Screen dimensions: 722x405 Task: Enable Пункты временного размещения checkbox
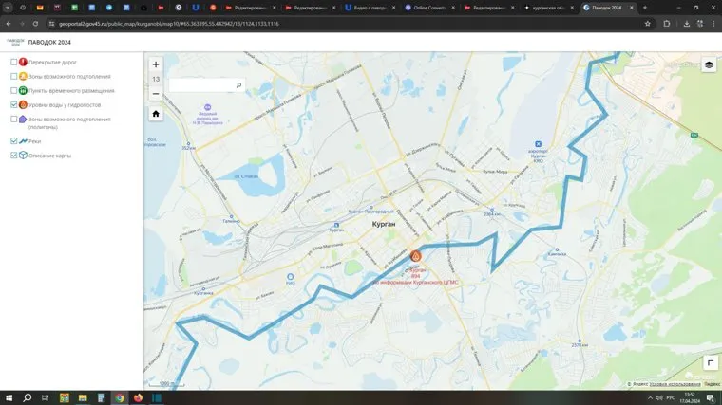click(x=14, y=90)
